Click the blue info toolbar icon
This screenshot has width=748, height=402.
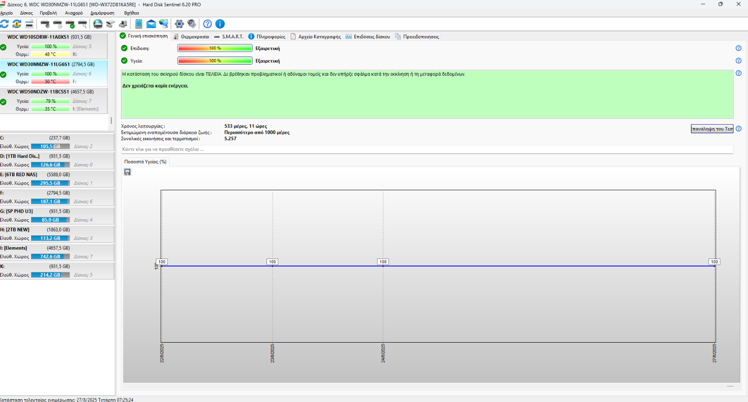(x=220, y=24)
